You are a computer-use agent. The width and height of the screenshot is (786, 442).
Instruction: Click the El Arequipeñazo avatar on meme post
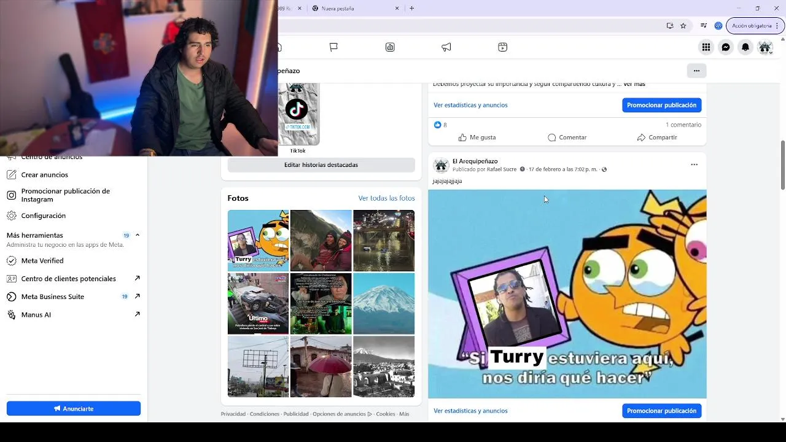click(x=441, y=165)
